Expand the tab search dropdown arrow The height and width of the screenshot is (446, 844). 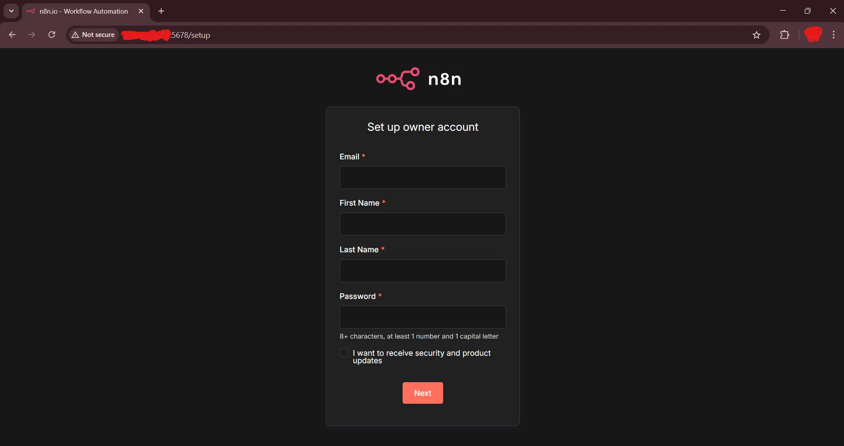(11, 11)
